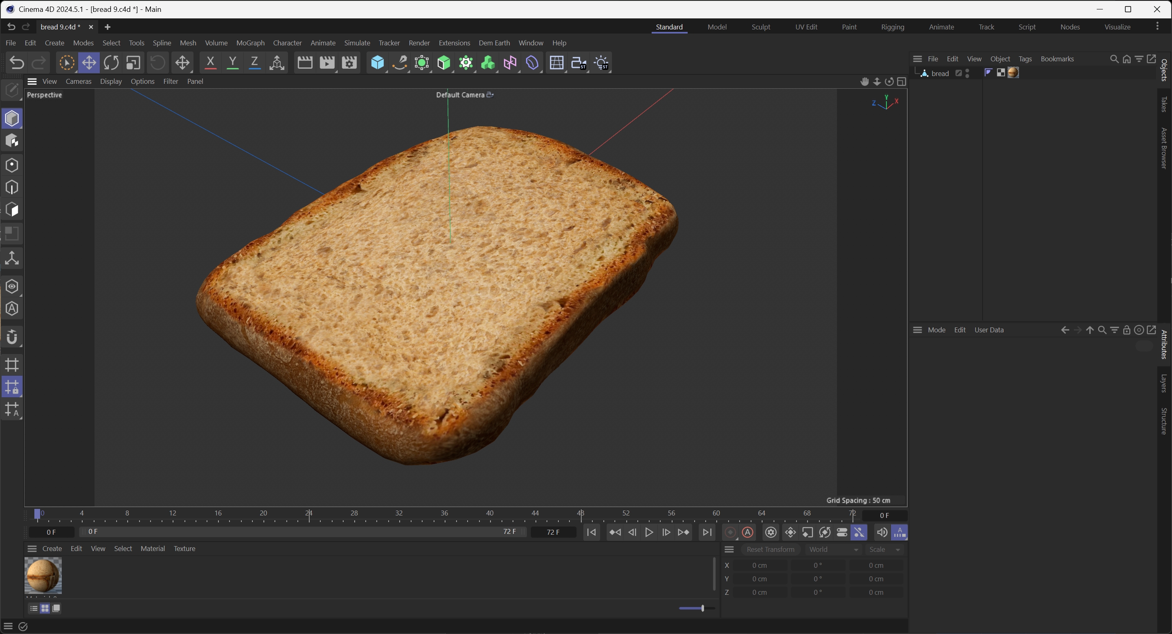Select the Rotate tool in toolbar

click(x=111, y=63)
